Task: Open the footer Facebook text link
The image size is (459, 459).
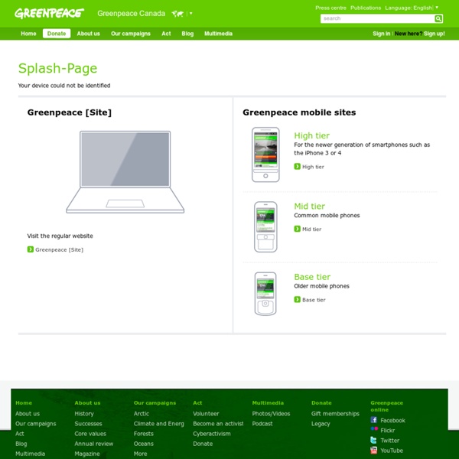Action: coord(392,421)
